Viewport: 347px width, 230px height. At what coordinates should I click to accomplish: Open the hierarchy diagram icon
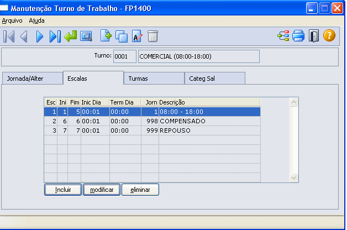click(x=283, y=35)
